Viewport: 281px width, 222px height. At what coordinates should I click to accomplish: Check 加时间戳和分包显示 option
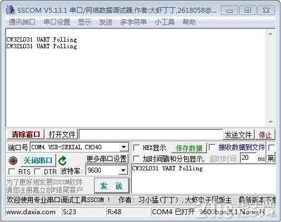pyautogui.click(x=136, y=159)
